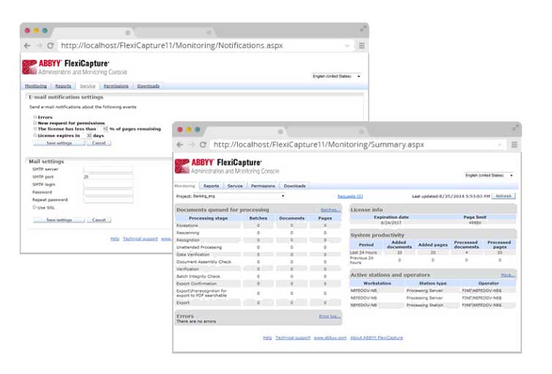Screen dimensions: 552x374
Task: Go forward in the Notifications browser window
Action: 39,45
